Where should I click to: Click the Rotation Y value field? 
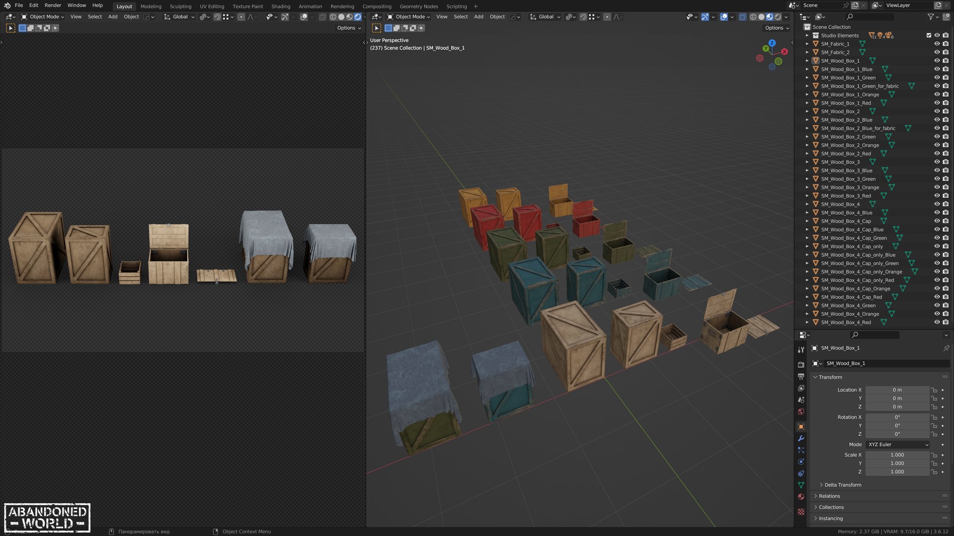point(897,426)
